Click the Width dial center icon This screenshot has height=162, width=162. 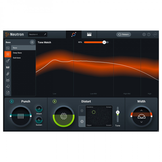pos(141,116)
